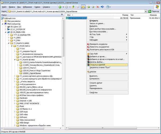
Task: Close the Папки folders pane
Action: click(x=62, y=15)
